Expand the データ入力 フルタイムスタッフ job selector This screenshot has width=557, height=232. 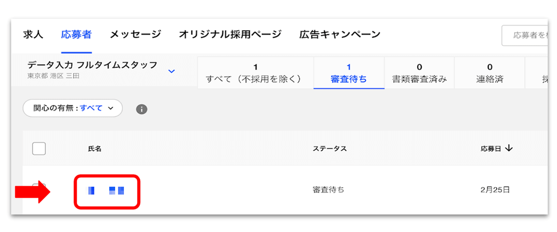coord(101,70)
